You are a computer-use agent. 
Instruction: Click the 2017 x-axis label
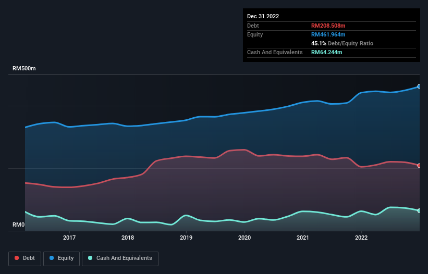point(69,238)
